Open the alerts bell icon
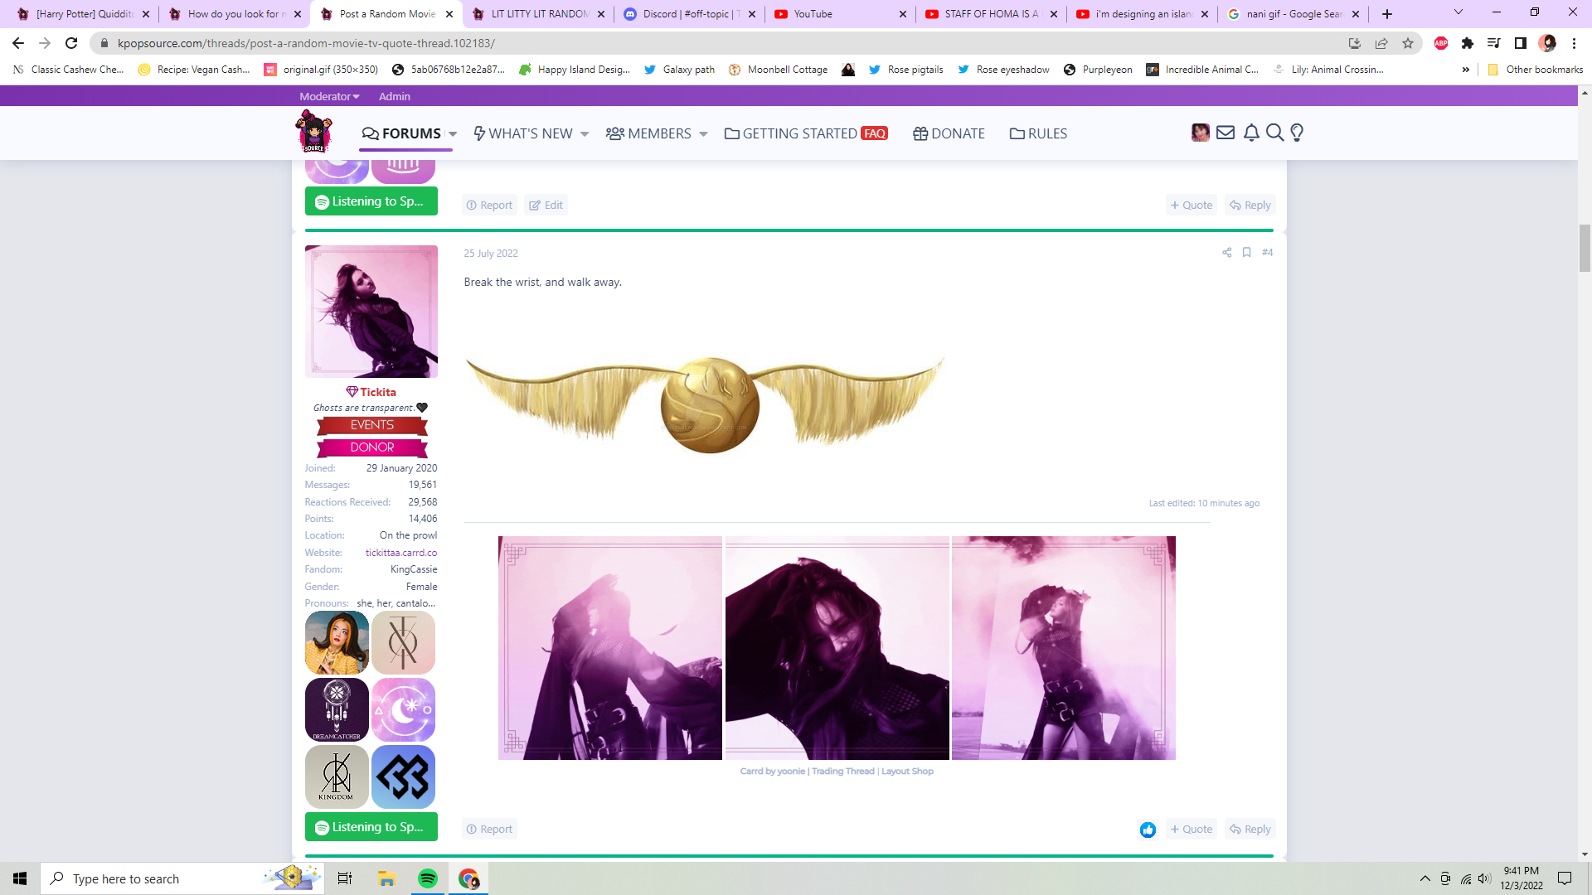This screenshot has width=1592, height=895. point(1251,133)
